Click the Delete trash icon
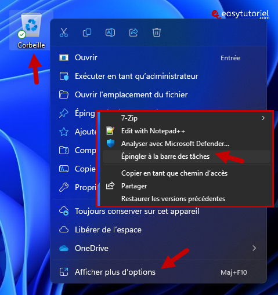 coord(157,32)
